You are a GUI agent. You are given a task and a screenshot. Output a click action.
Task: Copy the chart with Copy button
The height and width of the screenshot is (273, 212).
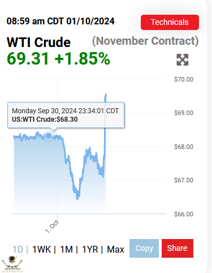[144, 248]
